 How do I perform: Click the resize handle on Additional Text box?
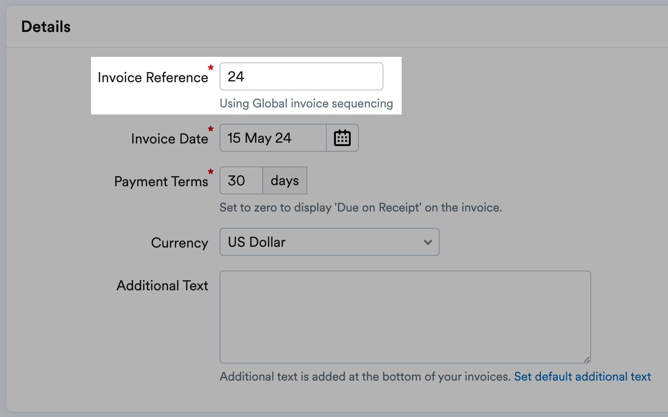pos(587,359)
